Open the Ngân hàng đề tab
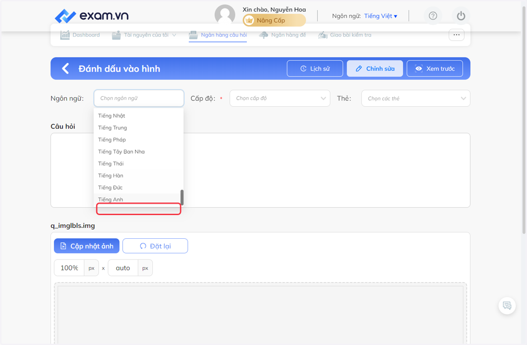Screen dimensions: 527x345 click(x=289, y=35)
